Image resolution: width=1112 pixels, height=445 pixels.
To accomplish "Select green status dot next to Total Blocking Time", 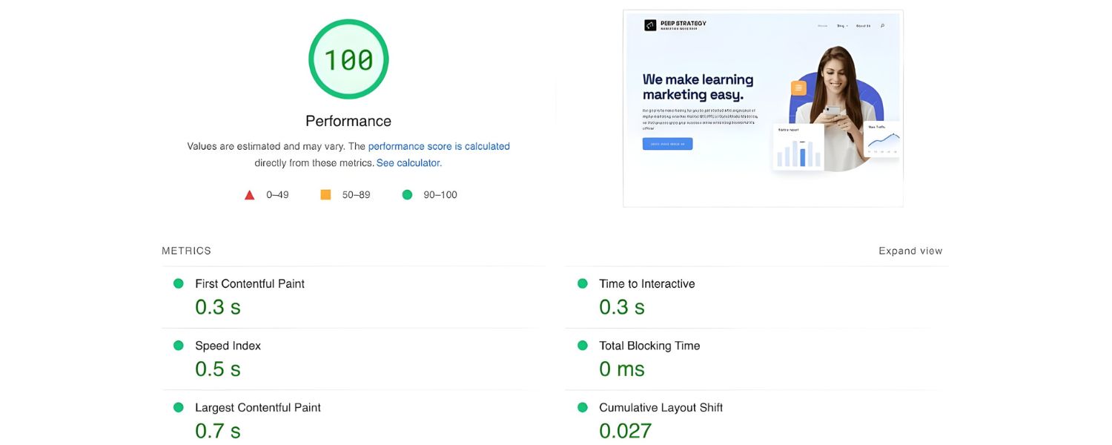I will point(583,346).
